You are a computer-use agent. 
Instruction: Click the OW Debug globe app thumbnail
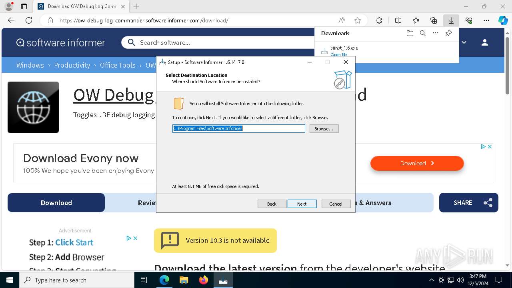pyautogui.click(x=33, y=107)
